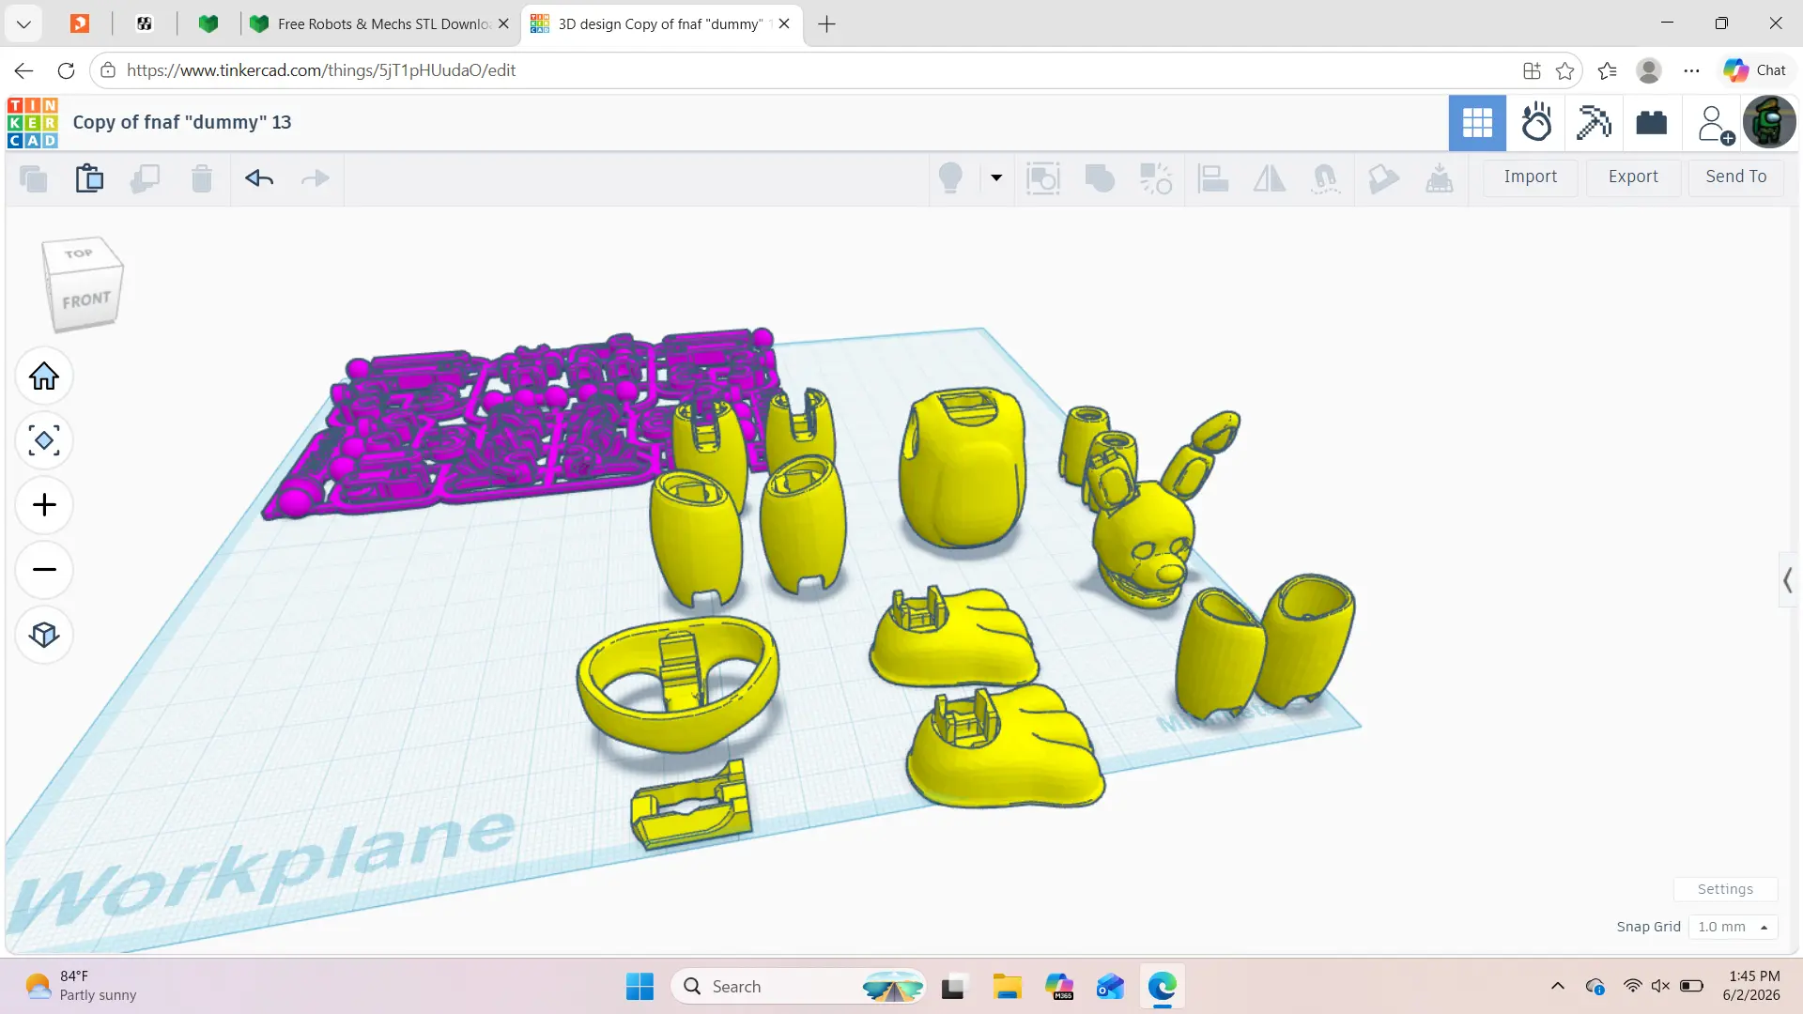Viewport: 1803px width, 1014px height.
Task: Select the 3D design Copy of fnaf tab
Action: point(661,24)
